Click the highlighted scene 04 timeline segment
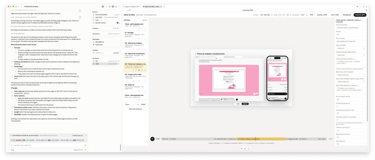 (261, 139)
